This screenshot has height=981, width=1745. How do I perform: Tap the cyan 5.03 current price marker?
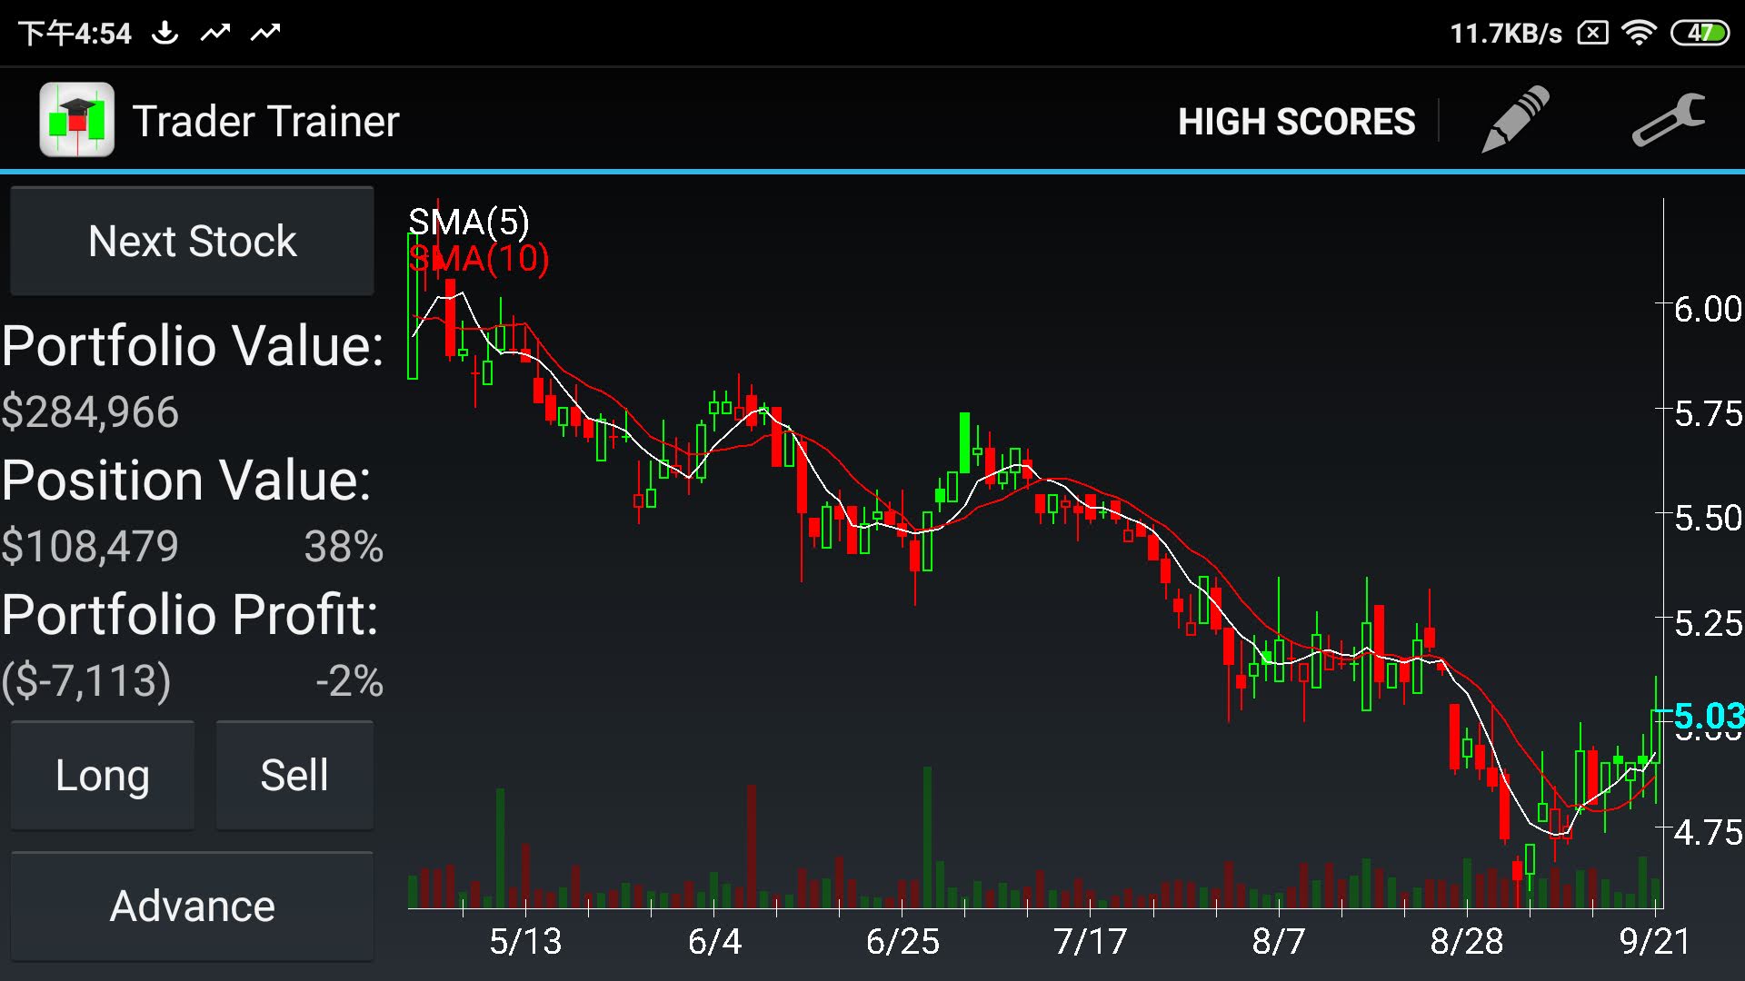[1708, 716]
